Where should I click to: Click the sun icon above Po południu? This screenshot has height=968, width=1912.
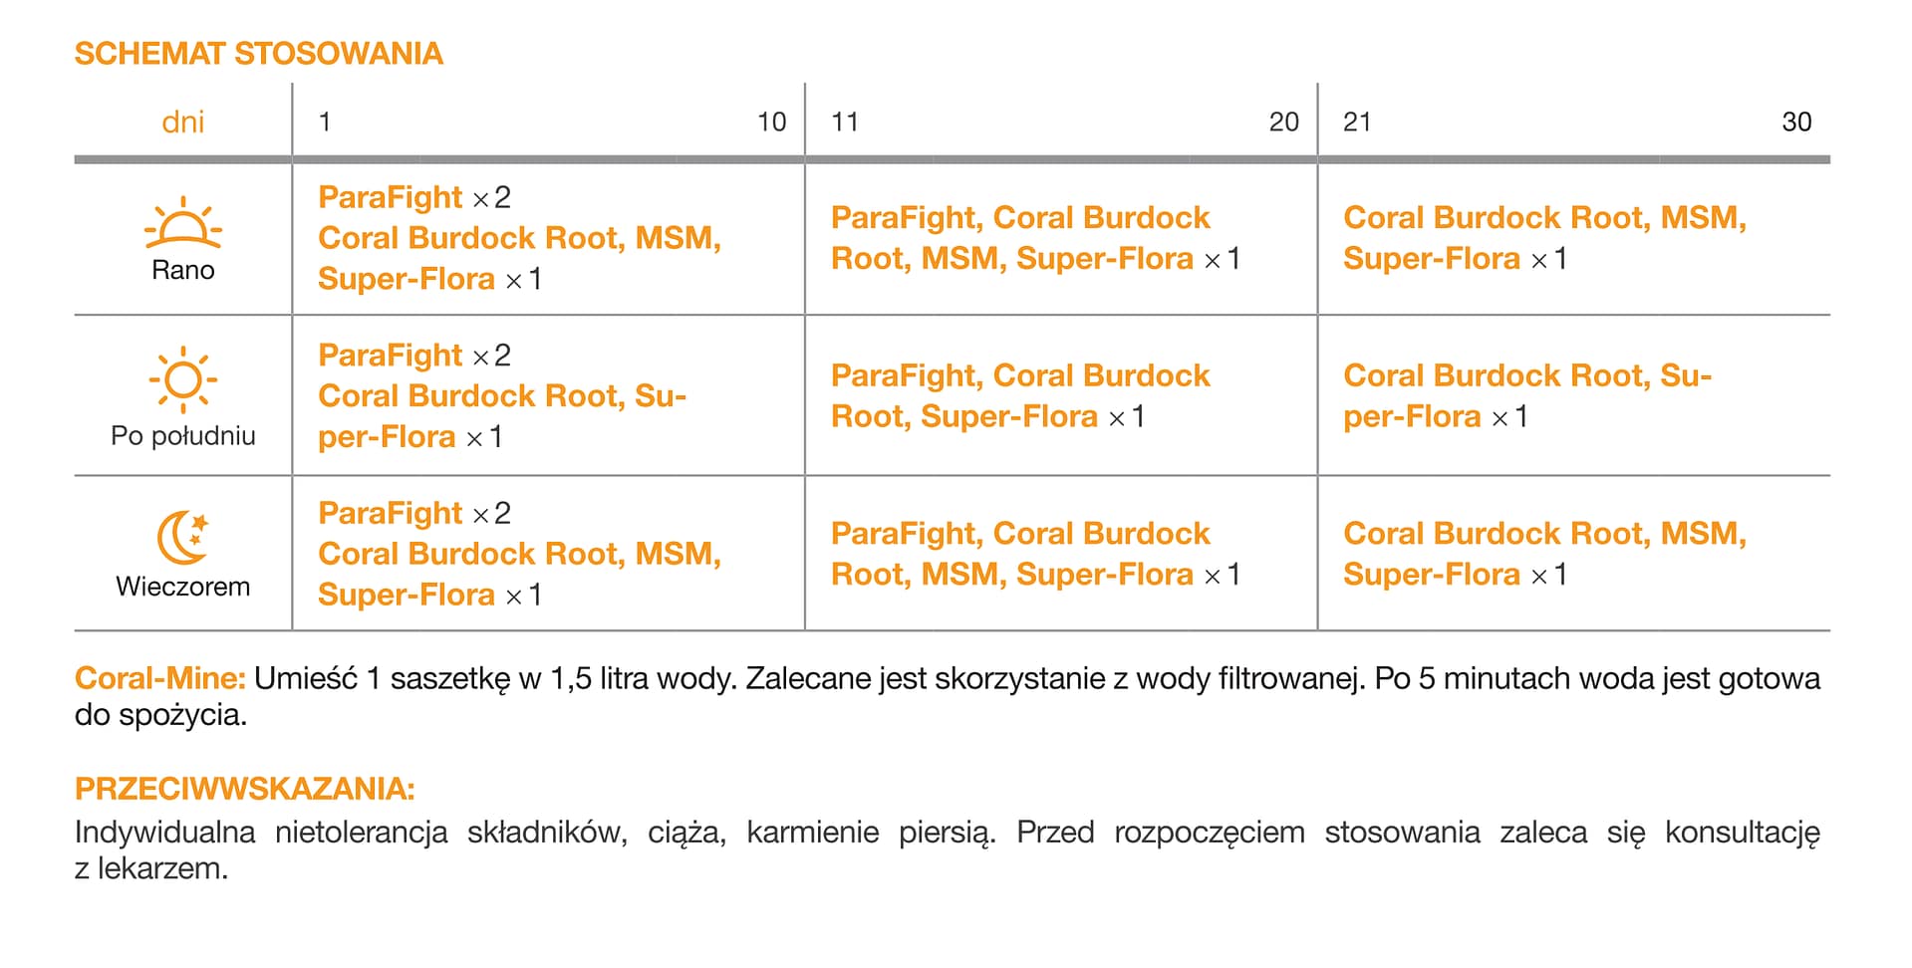[183, 379]
